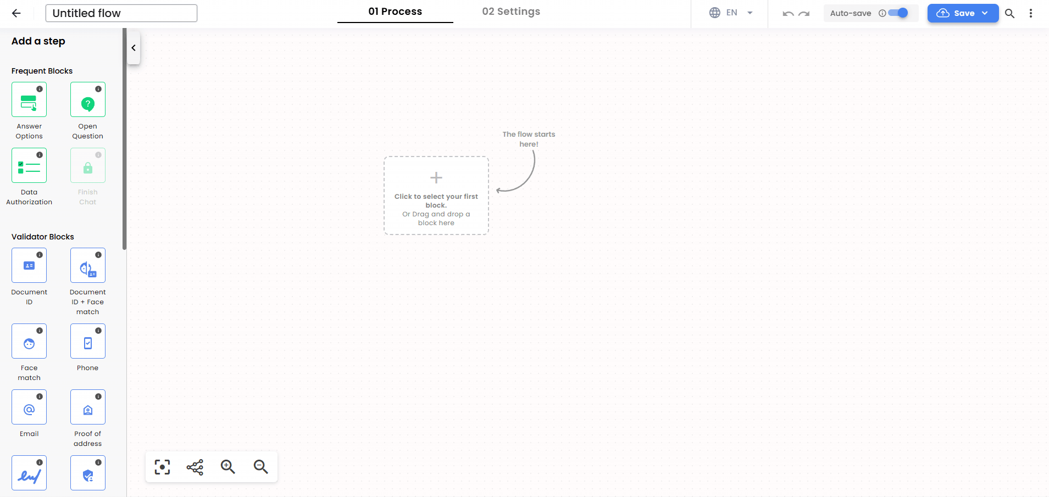Choose the Proof of address block

click(x=87, y=406)
